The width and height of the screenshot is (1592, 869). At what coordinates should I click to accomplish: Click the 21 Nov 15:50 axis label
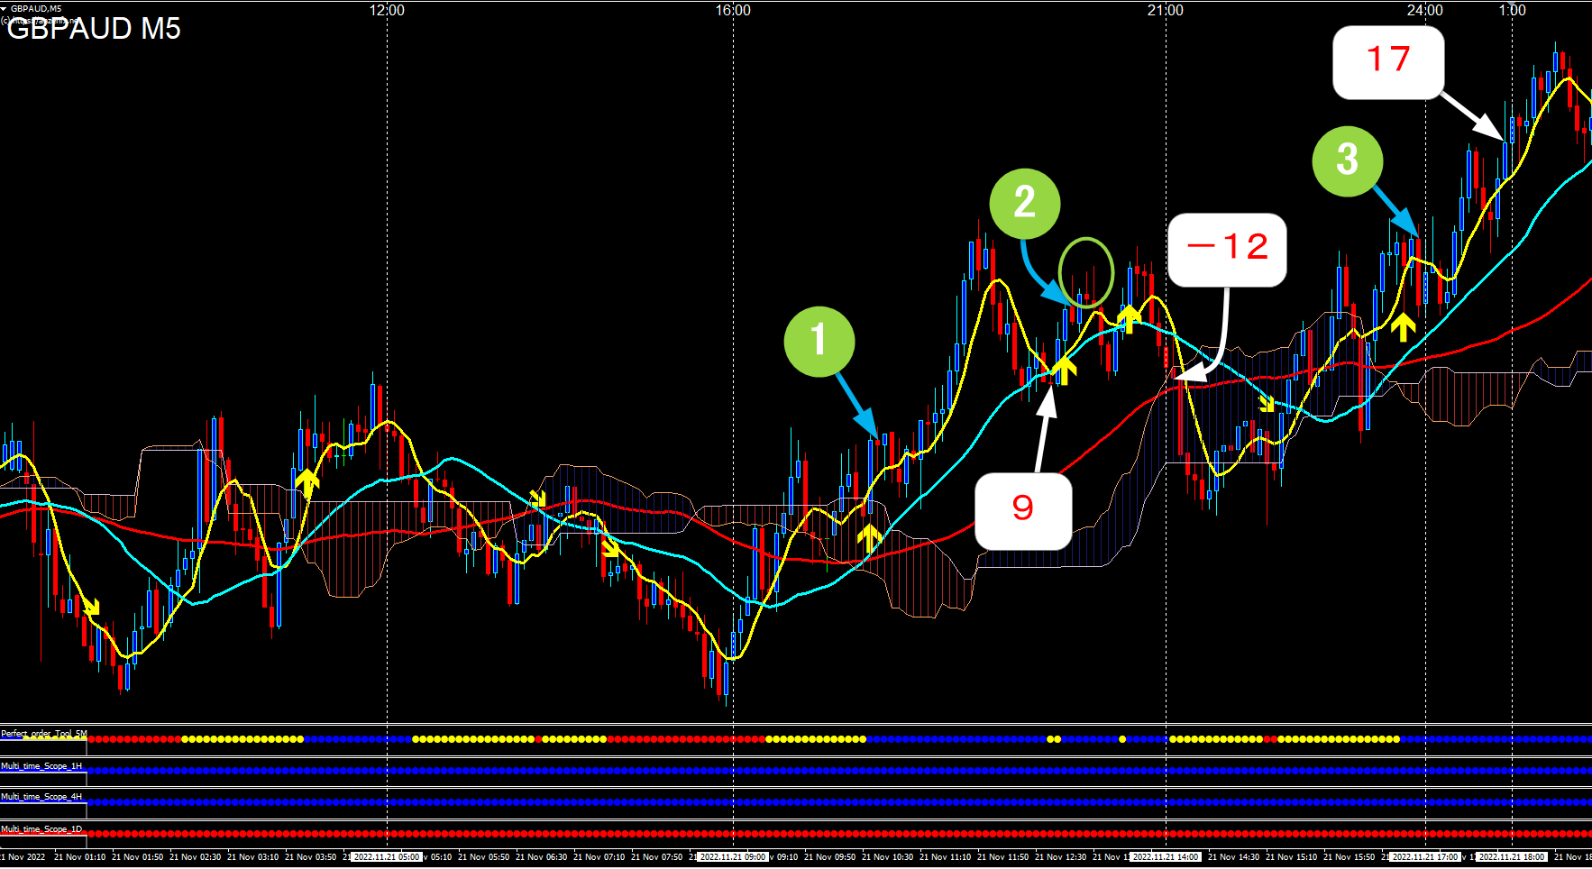pos(1349,857)
